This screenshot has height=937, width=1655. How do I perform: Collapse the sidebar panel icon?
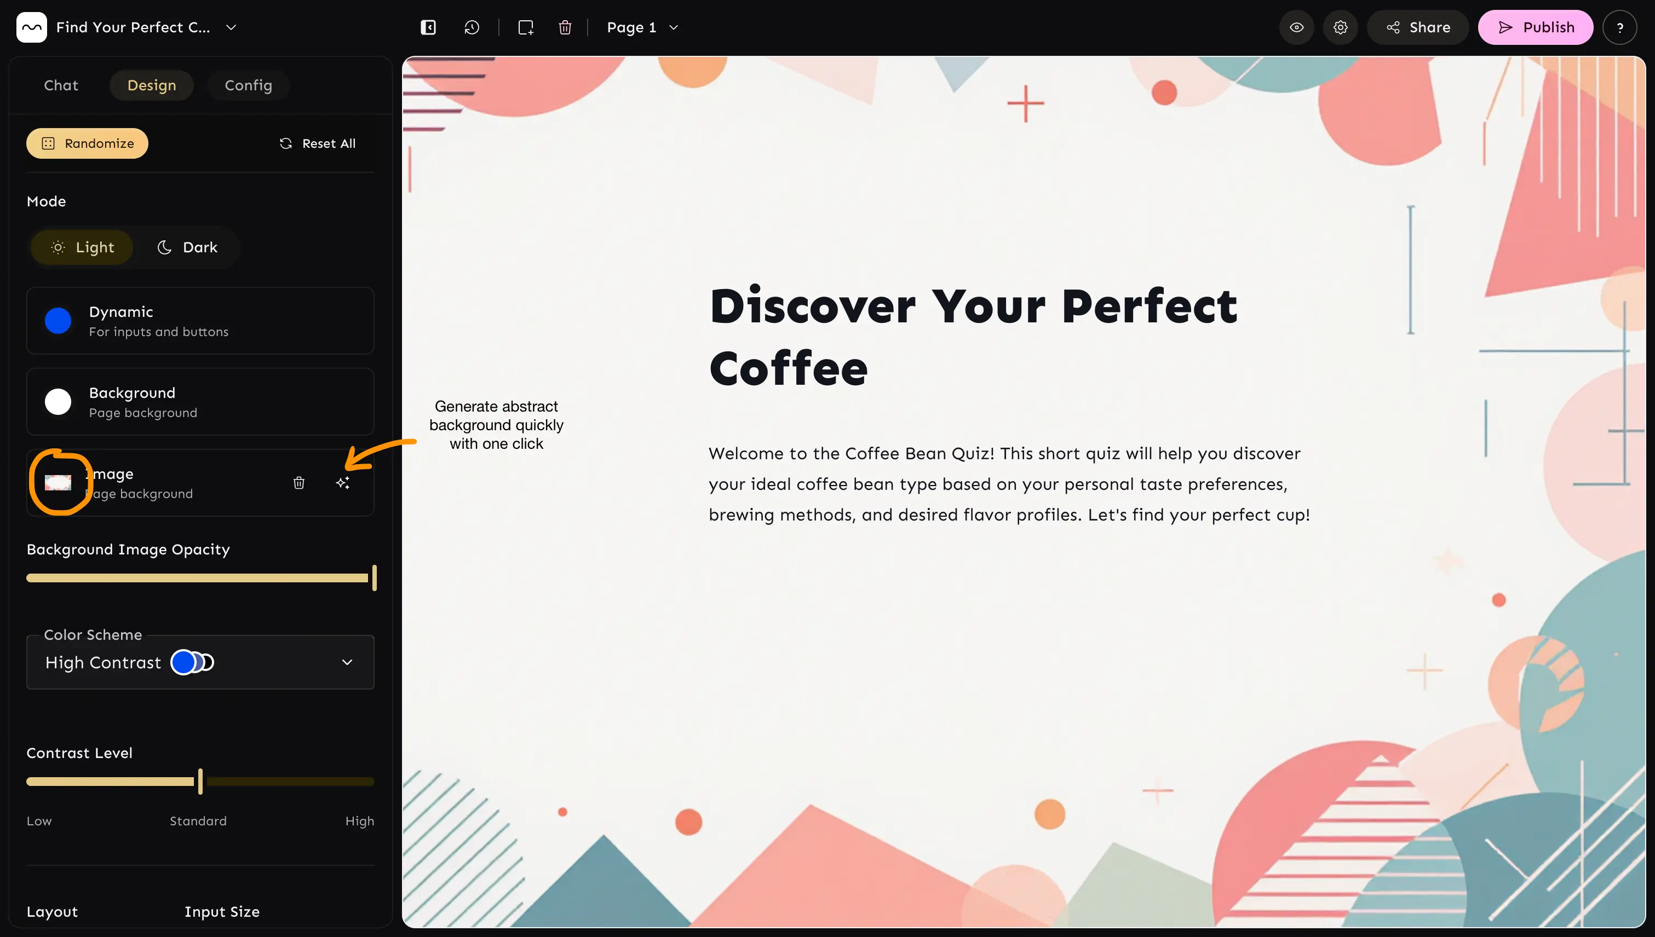pyautogui.click(x=428, y=27)
